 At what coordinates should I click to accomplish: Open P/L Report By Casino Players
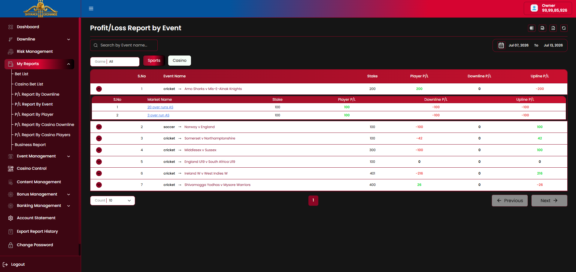click(x=42, y=135)
